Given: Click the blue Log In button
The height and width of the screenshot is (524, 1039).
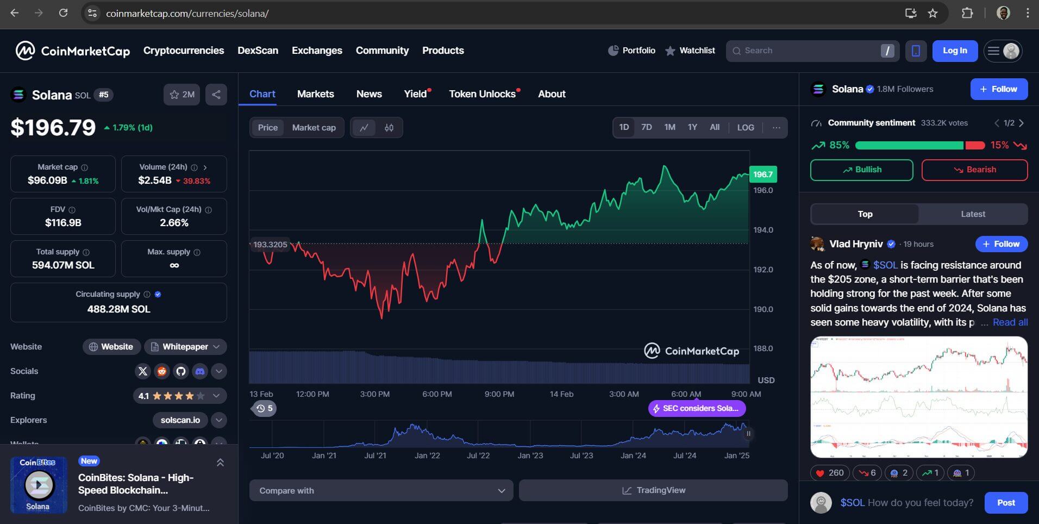Looking at the screenshot, I should click(x=954, y=51).
